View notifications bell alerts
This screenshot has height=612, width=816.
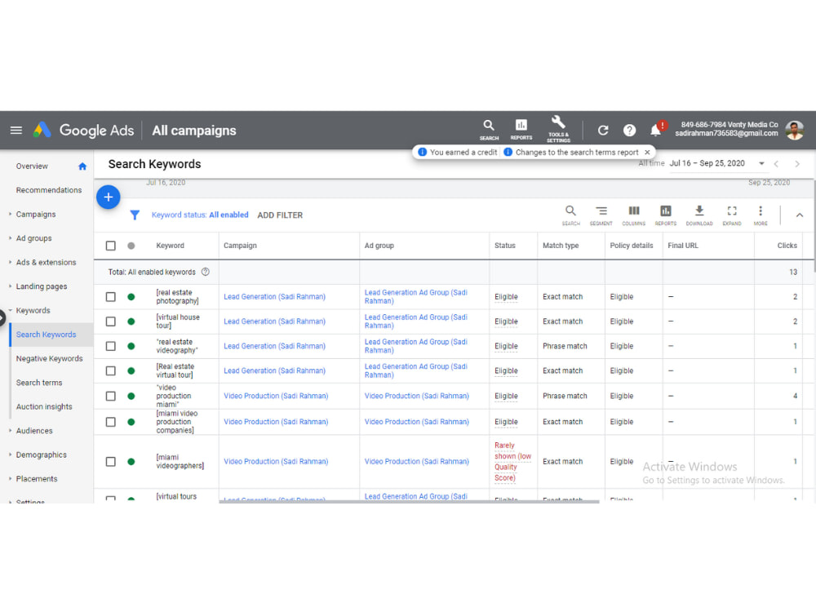656,130
